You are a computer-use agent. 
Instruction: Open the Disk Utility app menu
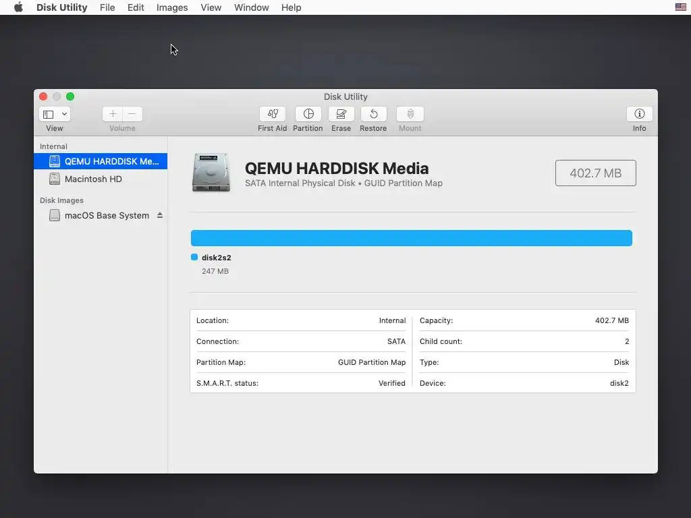click(x=61, y=7)
